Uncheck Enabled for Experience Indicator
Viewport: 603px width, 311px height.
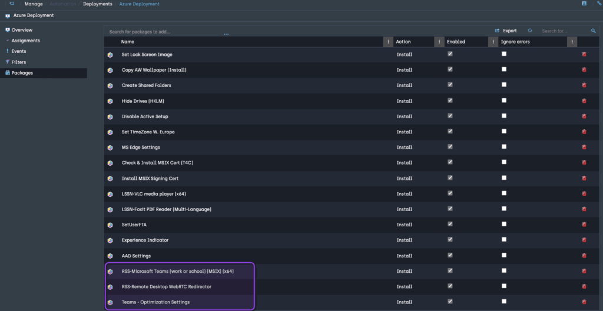450,240
